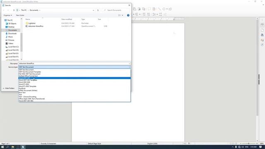
Task: Choose Word 2007-365 in file type list
Action: point(75,78)
